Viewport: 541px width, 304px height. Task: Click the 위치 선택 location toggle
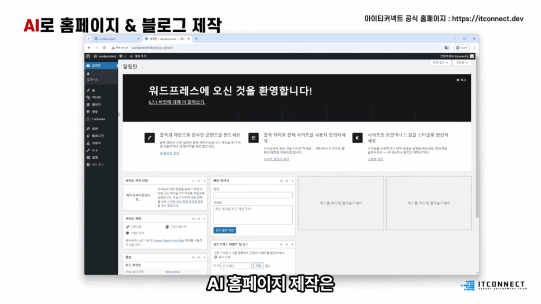[222, 258]
